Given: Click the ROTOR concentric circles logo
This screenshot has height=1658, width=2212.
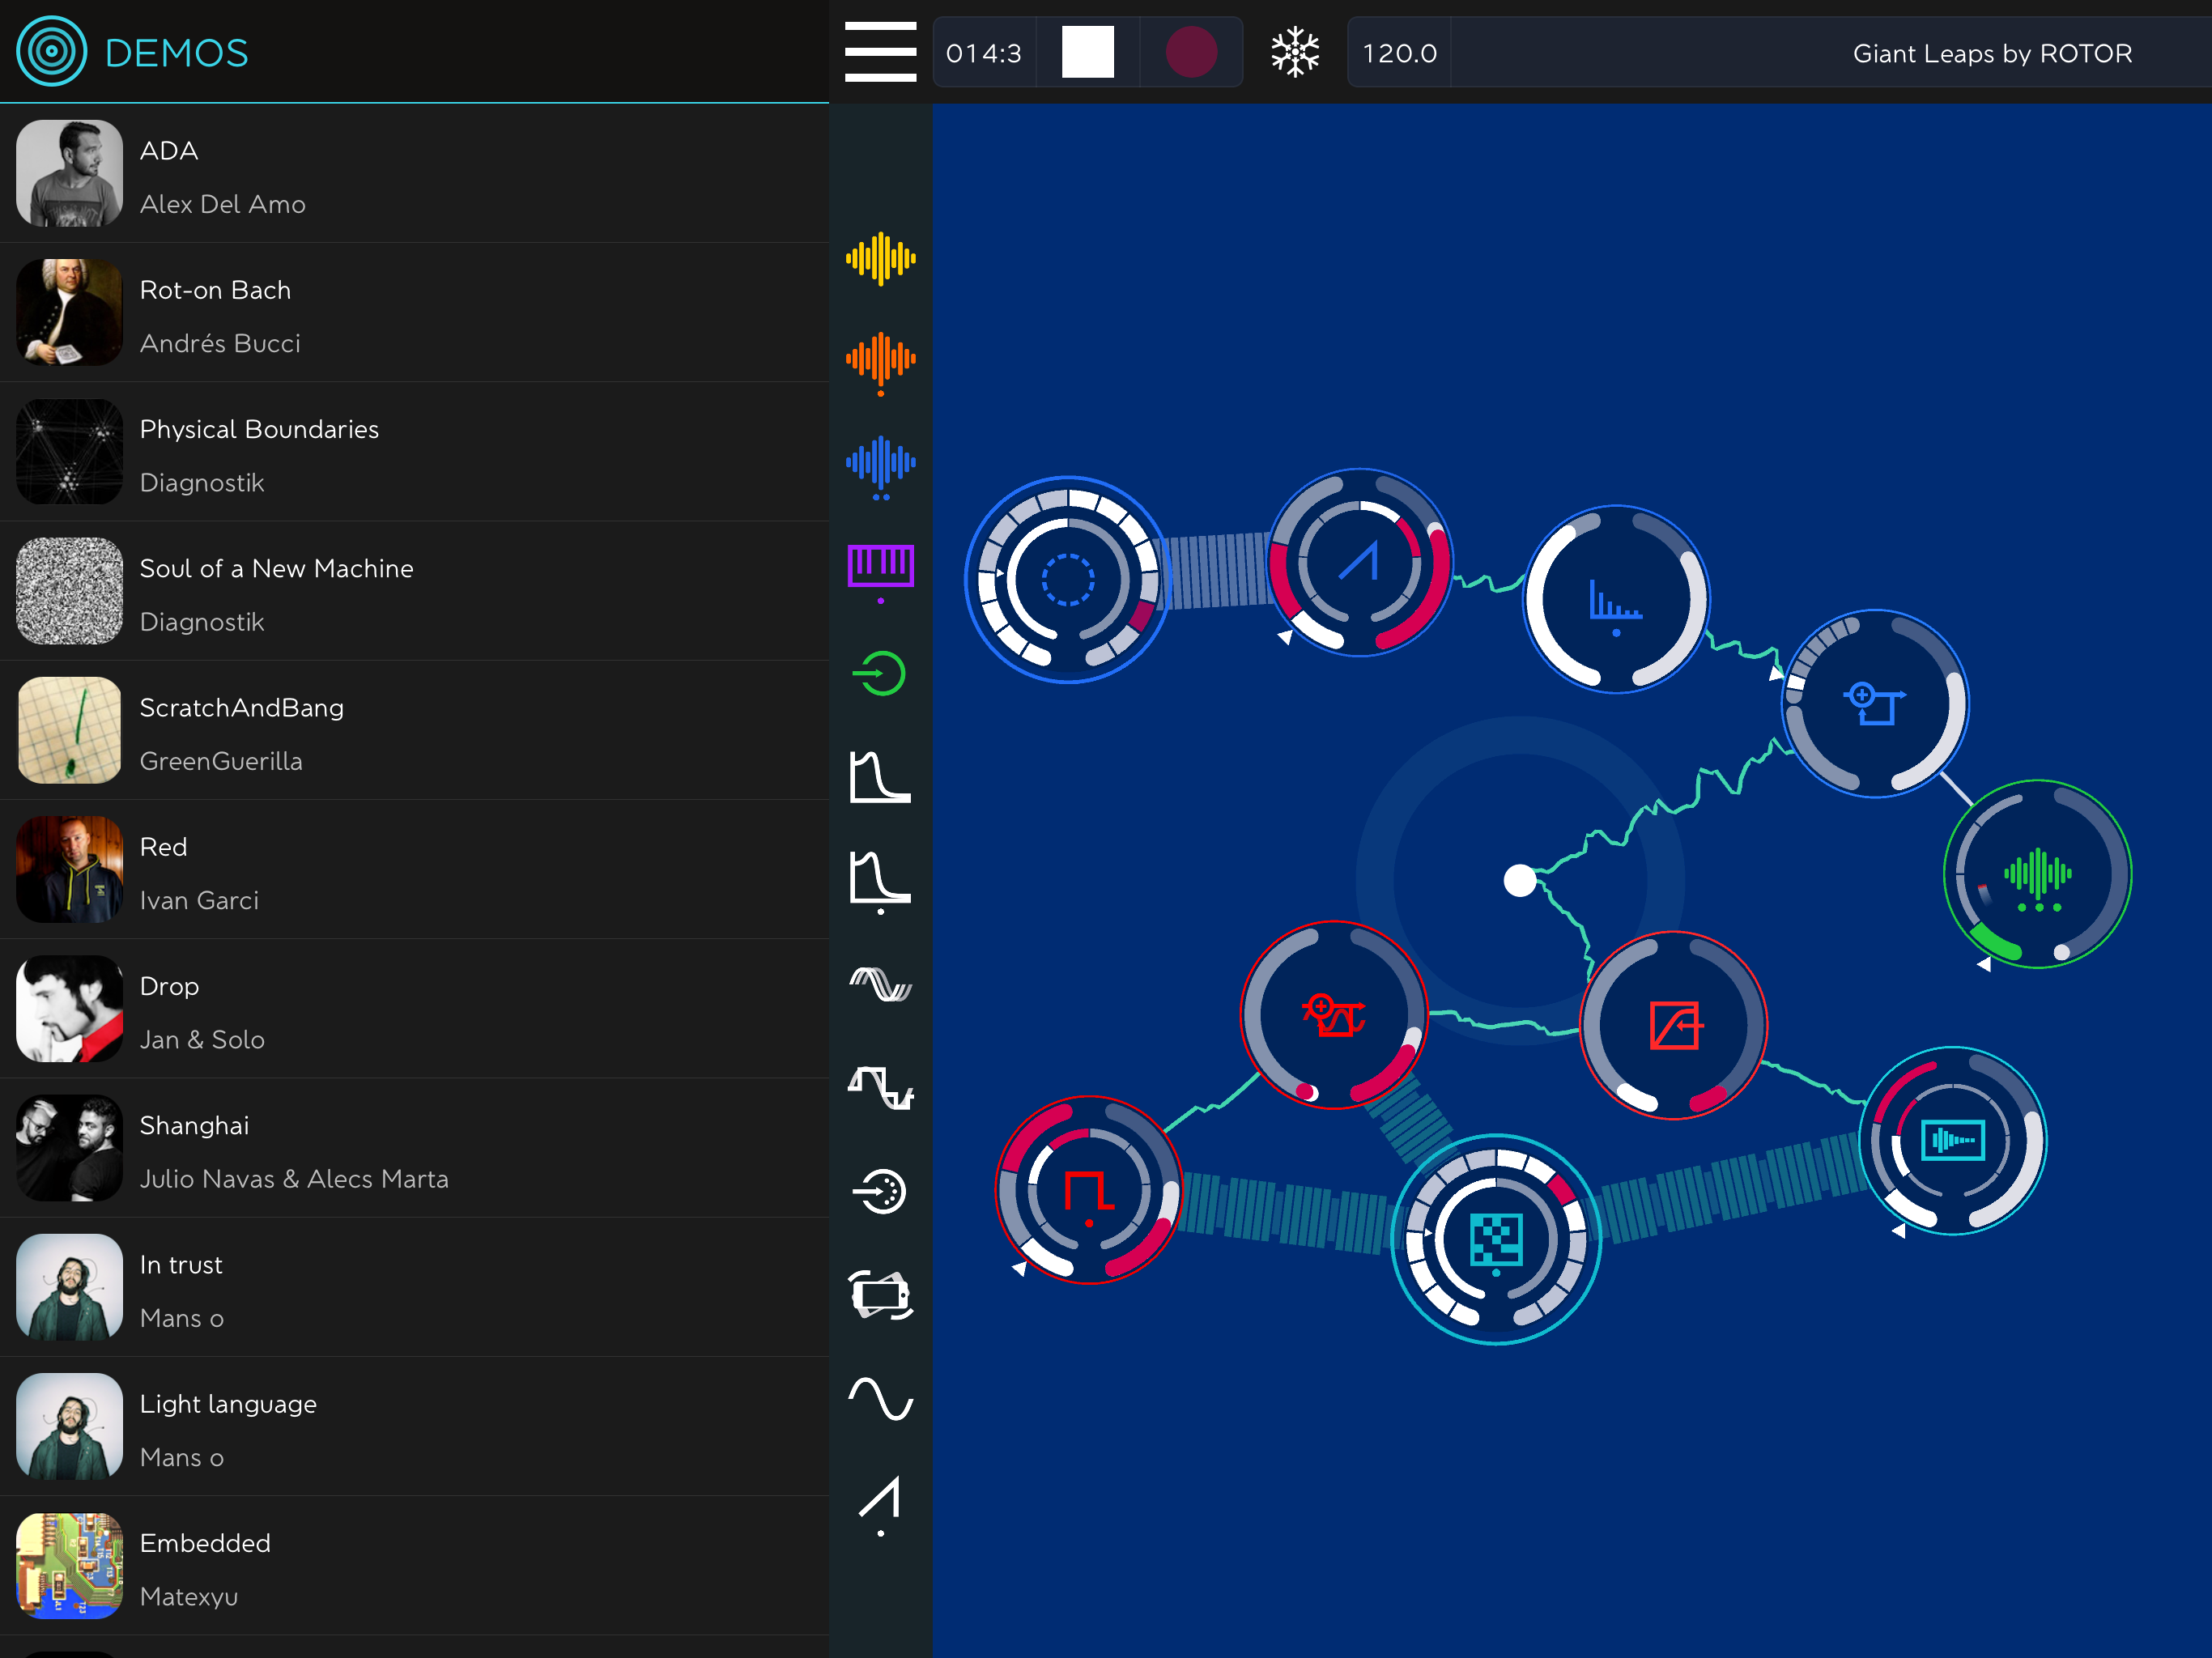Looking at the screenshot, I should (x=52, y=51).
